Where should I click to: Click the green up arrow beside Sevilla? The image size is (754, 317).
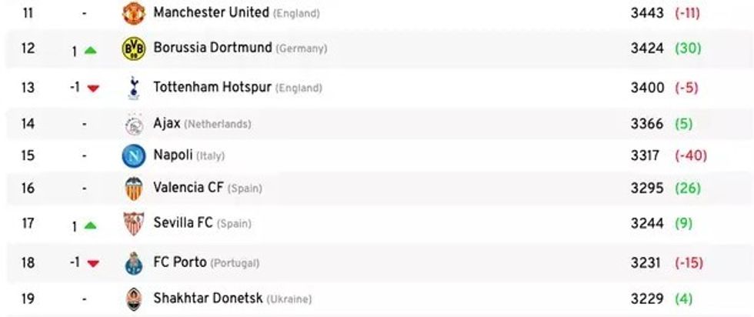click(x=91, y=226)
